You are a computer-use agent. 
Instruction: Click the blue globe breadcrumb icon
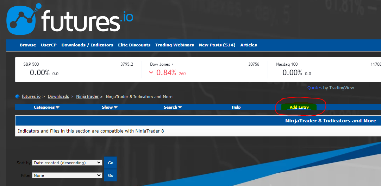point(17,97)
